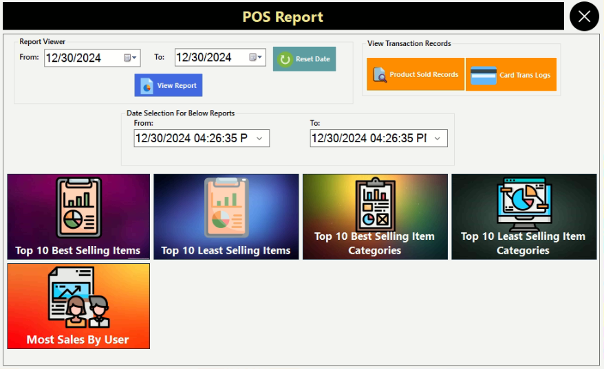The width and height of the screenshot is (604, 369).
Task: Open Product Sold Records
Action: 416,74
